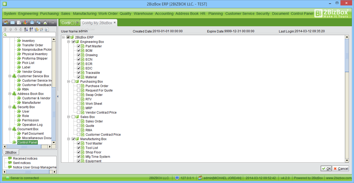Click the tree search input field
The image size is (354, 183).
[x=29, y=35]
